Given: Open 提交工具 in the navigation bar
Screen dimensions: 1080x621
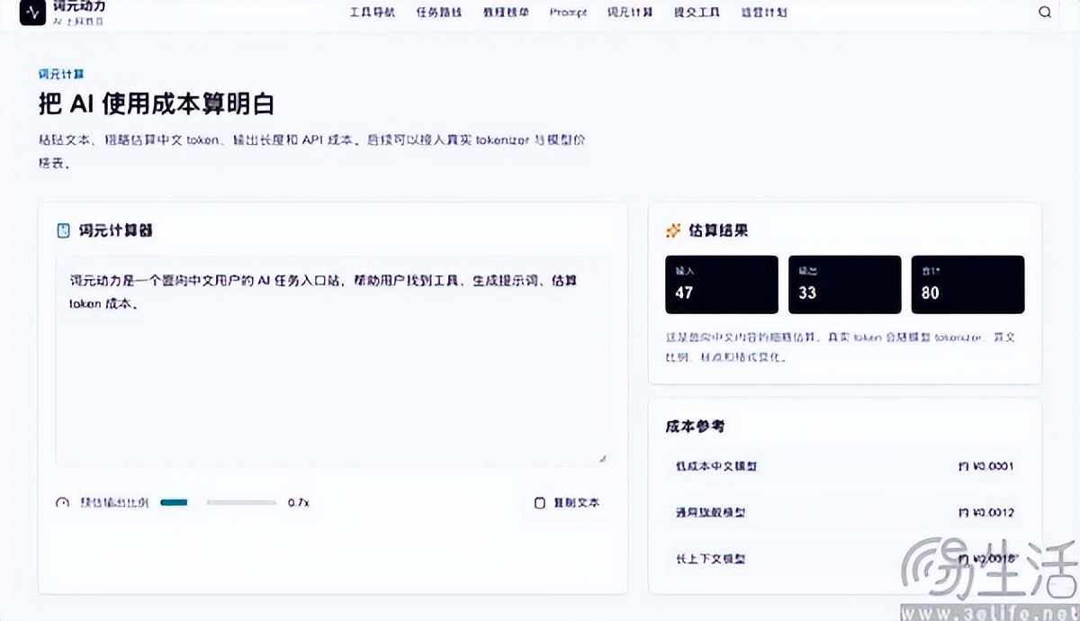Looking at the screenshot, I should [697, 13].
